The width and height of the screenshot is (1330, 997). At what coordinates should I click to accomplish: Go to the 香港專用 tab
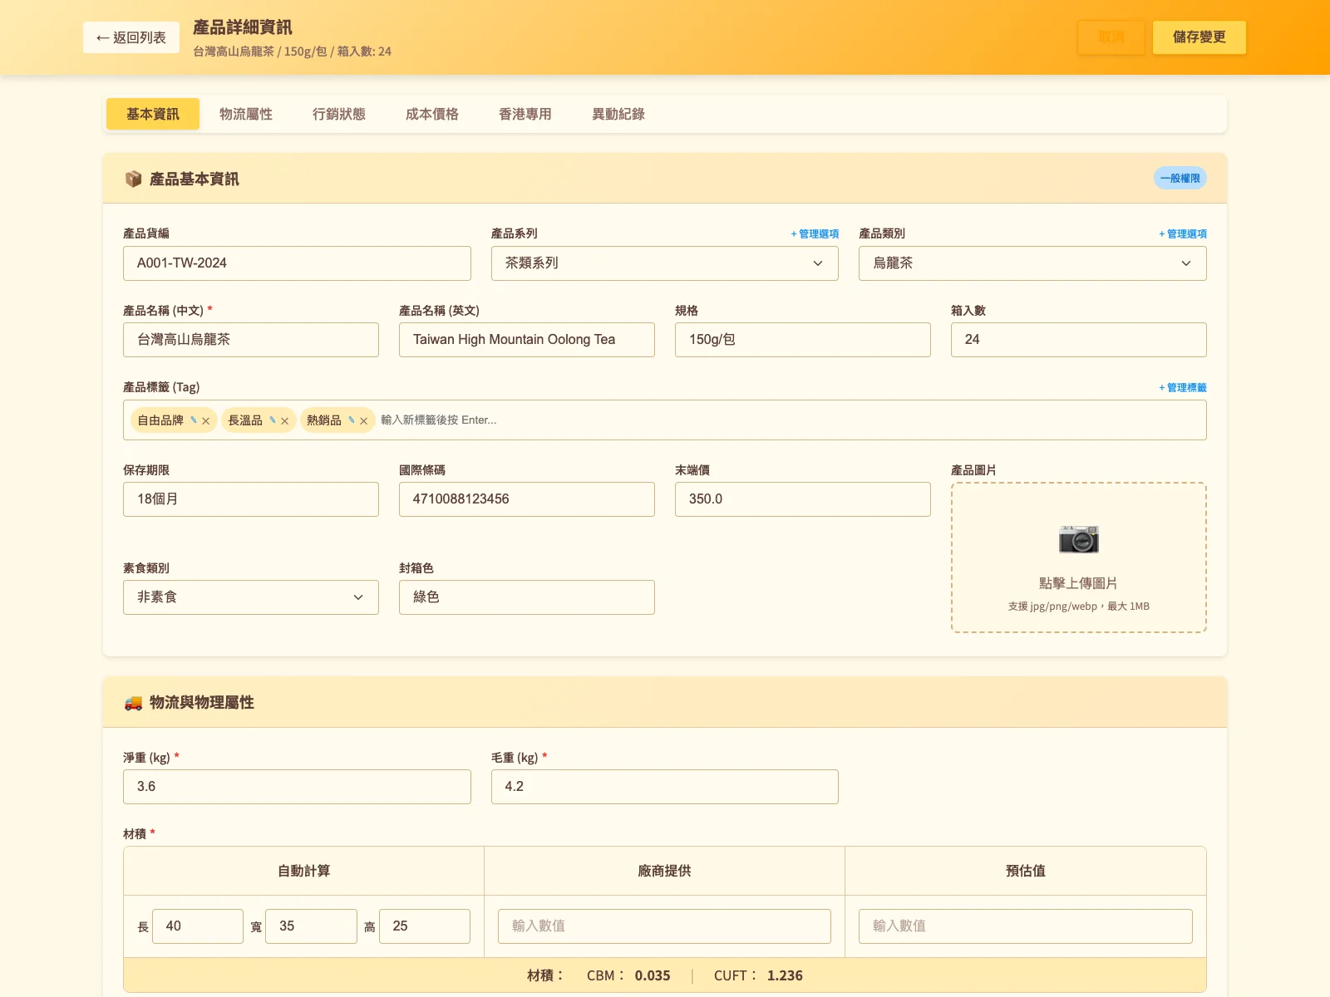click(x=525, y=114)
